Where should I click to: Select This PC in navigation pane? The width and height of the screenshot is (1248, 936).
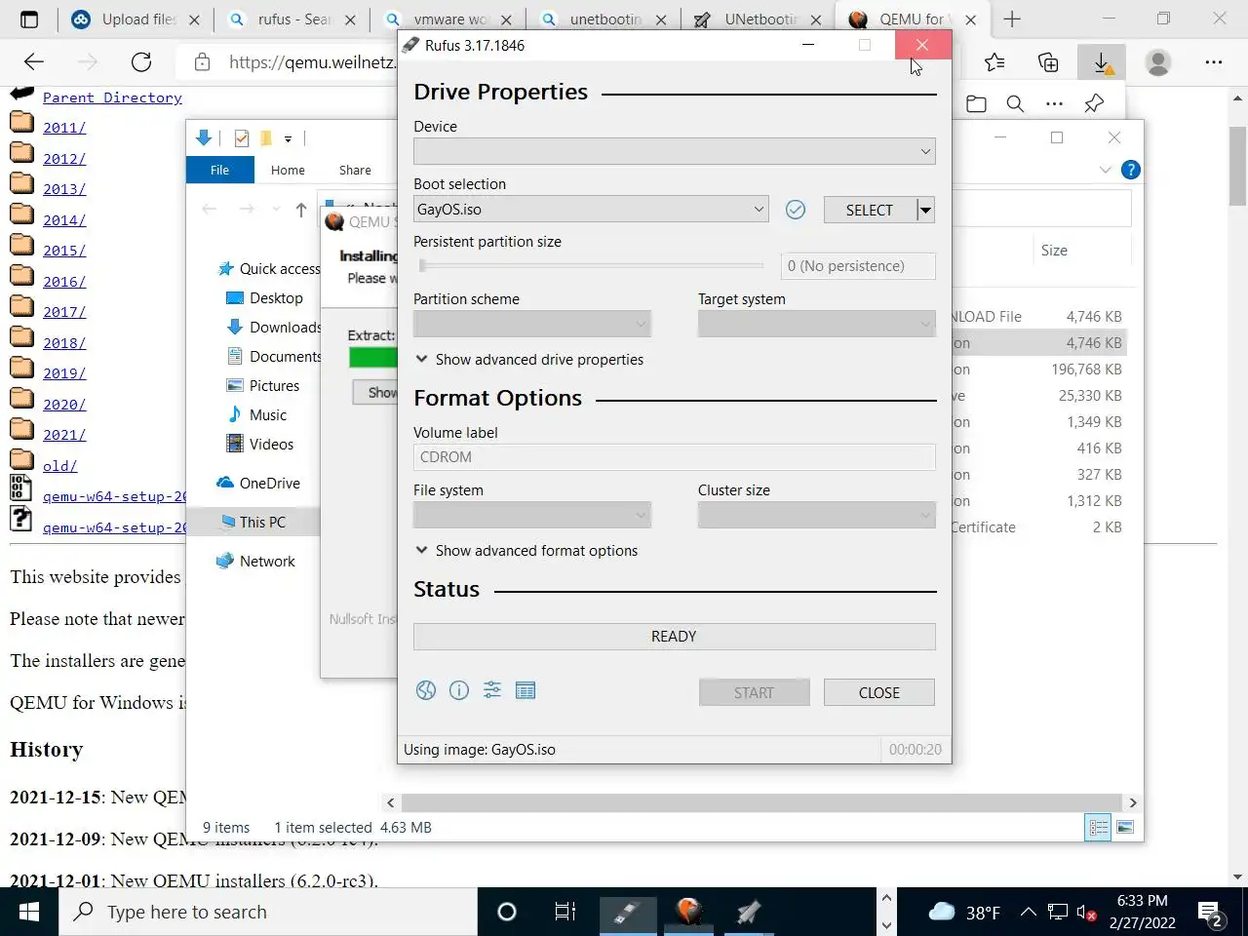pyautogui.click(x=262, y=522)
